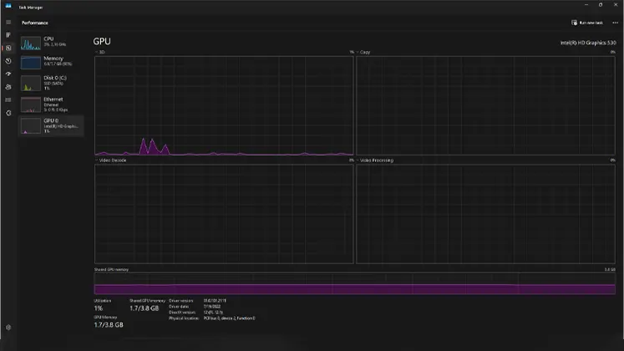Click GPU Memory 1.7/3.8 GB value
This screenshot has width=624, height=351.
109,325
